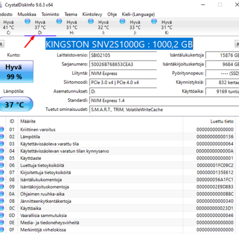Click the Isäntäkirjoituskertoja value 9684

click(x=222, y=64)
